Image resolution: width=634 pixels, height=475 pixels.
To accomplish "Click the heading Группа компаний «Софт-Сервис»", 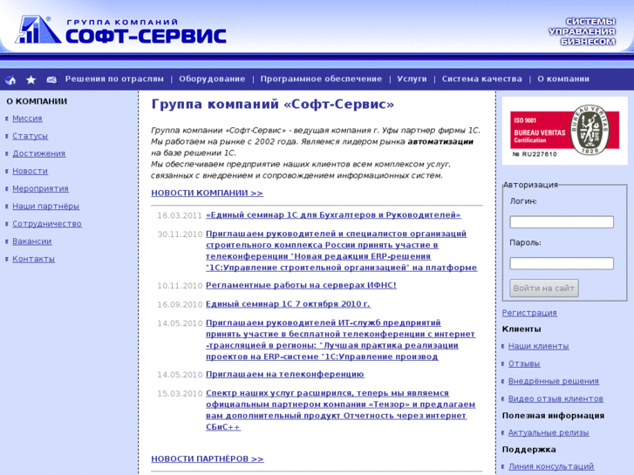I will point(272,105).
